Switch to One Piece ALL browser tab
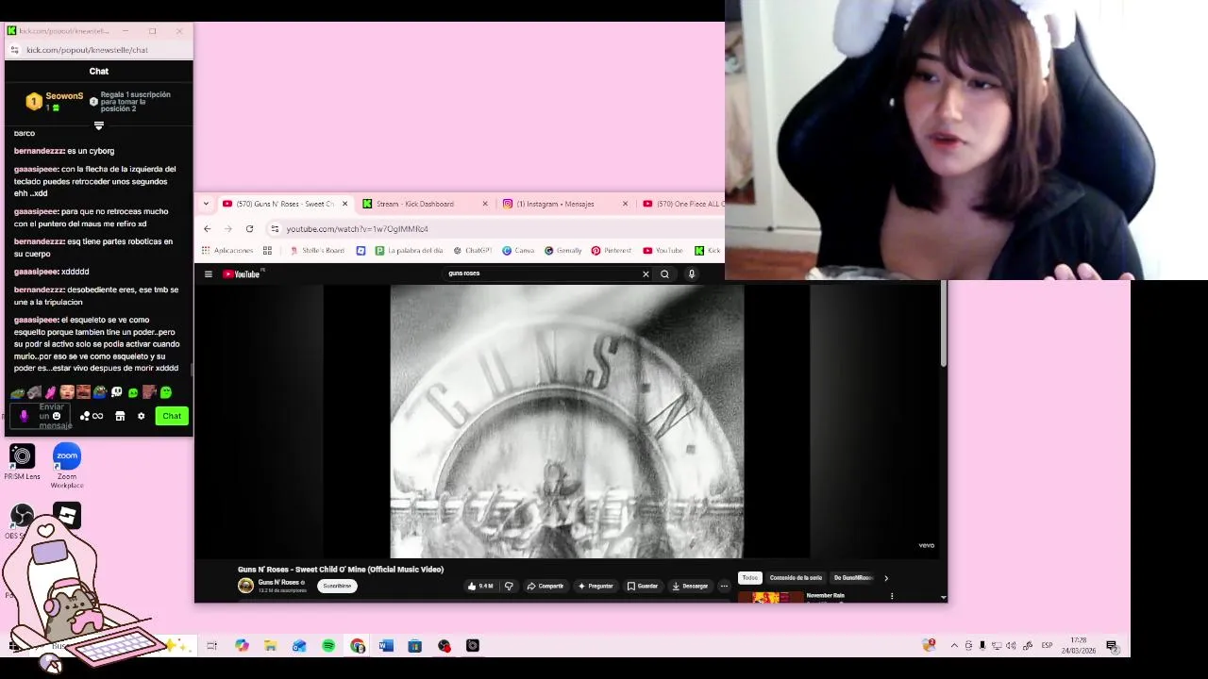This screenshot has width=1208, height=679. coord(681,204)
